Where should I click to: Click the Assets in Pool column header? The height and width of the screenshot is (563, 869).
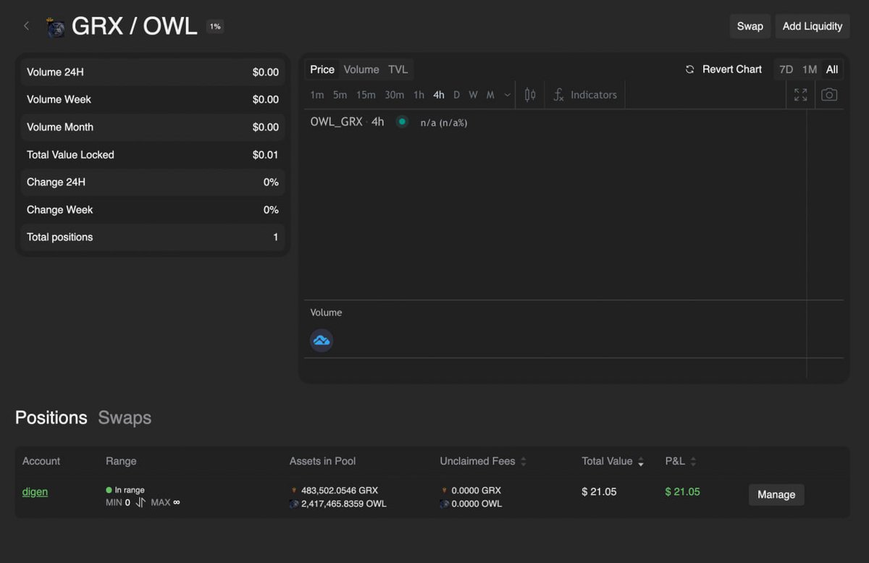click(x=322, y=461)
